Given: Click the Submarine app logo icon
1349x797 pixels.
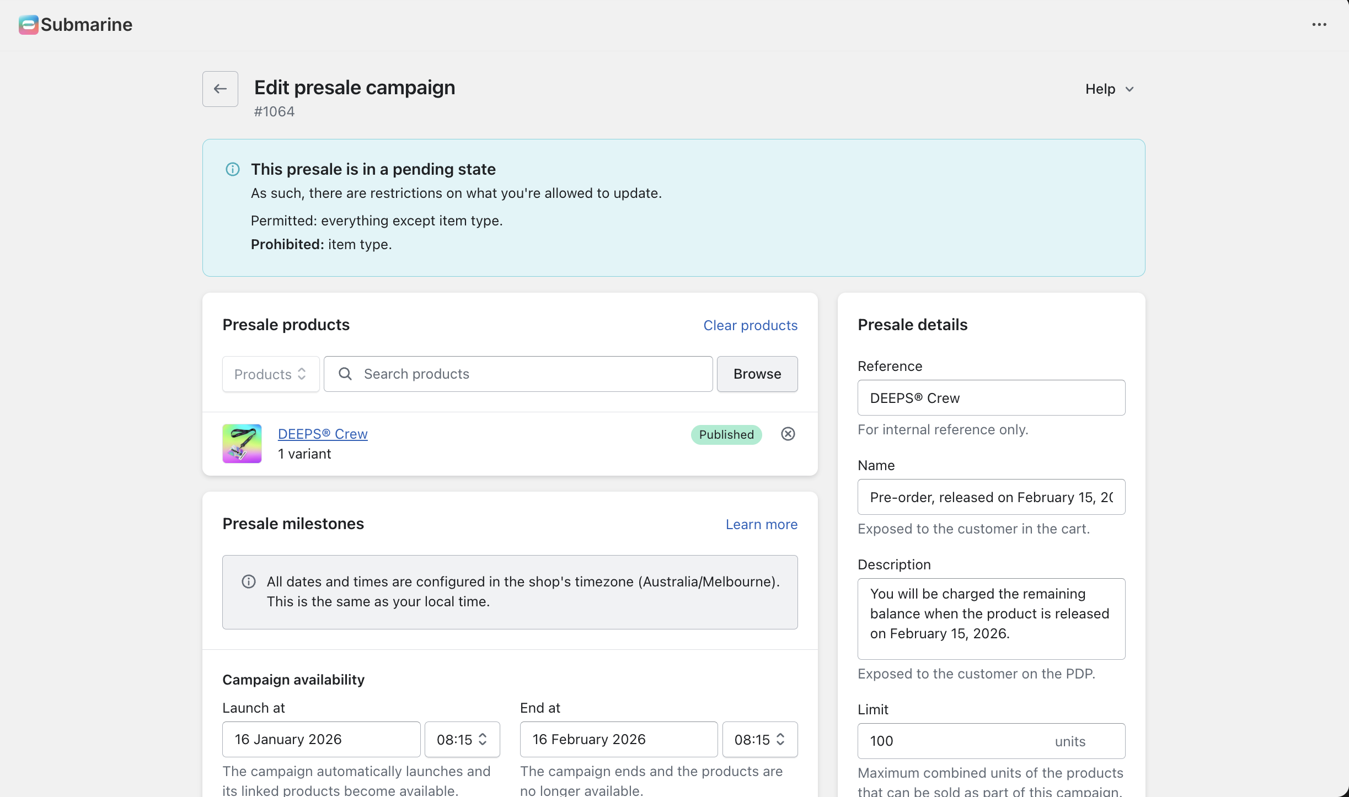Looking at the screenshot, I should click(28, 25).
